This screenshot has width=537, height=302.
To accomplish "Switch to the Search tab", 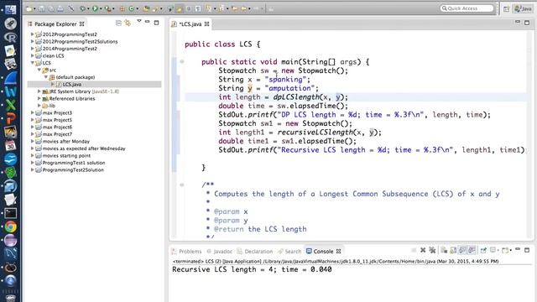I will [x=289, y=252].
